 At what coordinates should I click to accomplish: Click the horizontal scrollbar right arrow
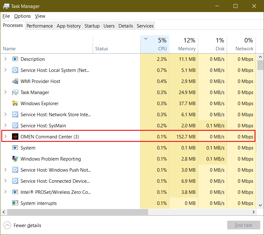coord(254,212)
